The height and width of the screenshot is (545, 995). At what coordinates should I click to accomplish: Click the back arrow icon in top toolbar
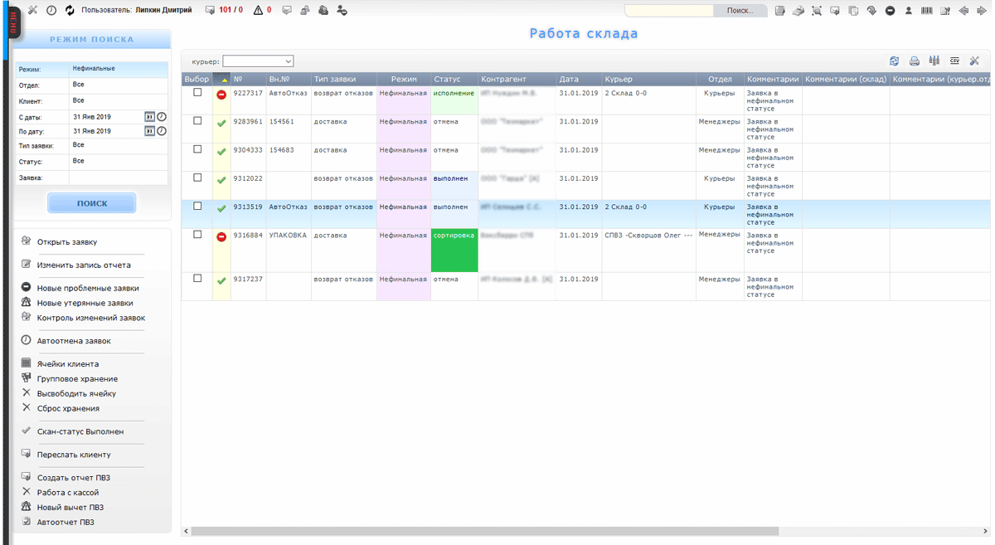(963, 11)
